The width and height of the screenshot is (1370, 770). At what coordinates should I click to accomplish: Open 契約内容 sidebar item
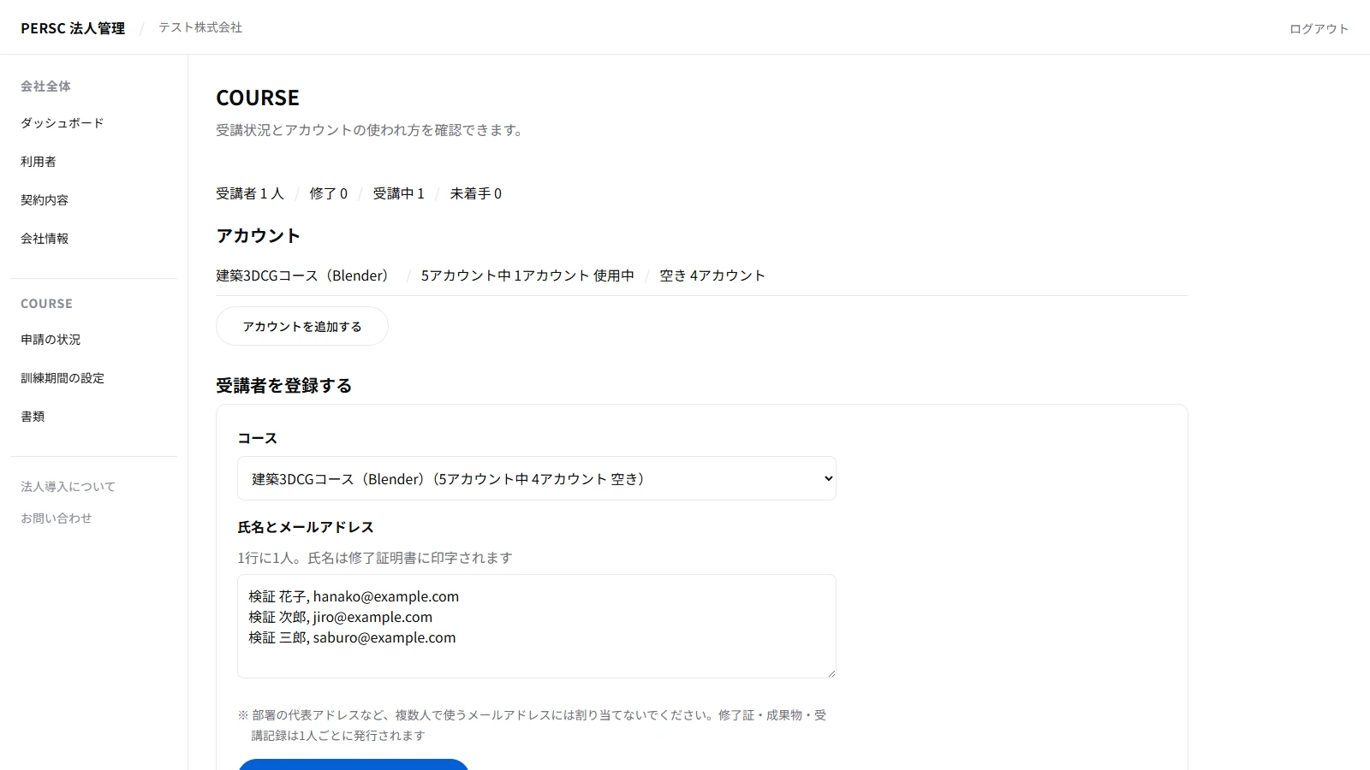tap(45, 200)
